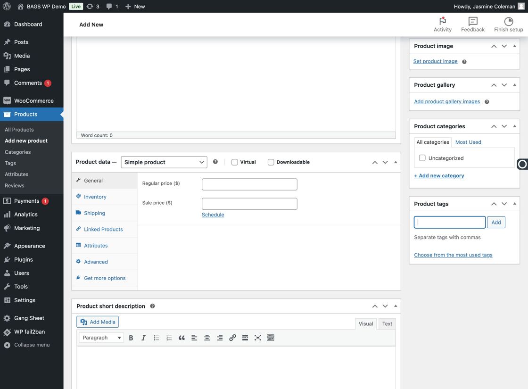Click + Add new category link
This screenshot has height=389, width=528.
tap(439, 175)
